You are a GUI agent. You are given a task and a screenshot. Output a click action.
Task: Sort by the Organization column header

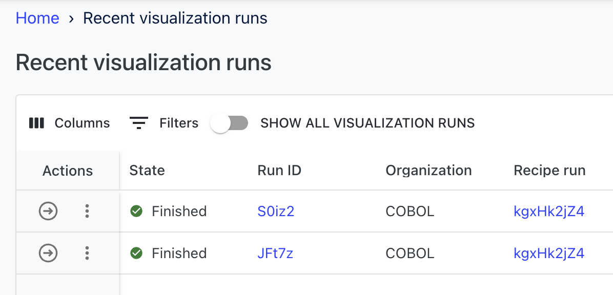(428, 171)
